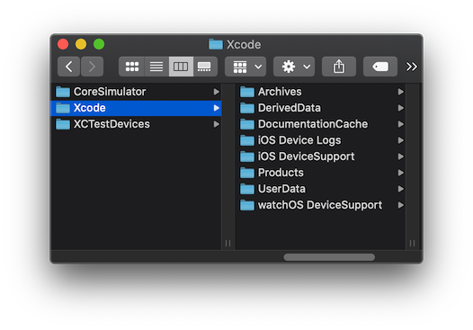Select DocumentationCache folder

click(x=320, y=124)
